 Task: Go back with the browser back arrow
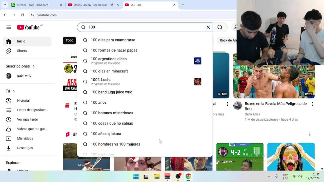(x=5, y=15)
